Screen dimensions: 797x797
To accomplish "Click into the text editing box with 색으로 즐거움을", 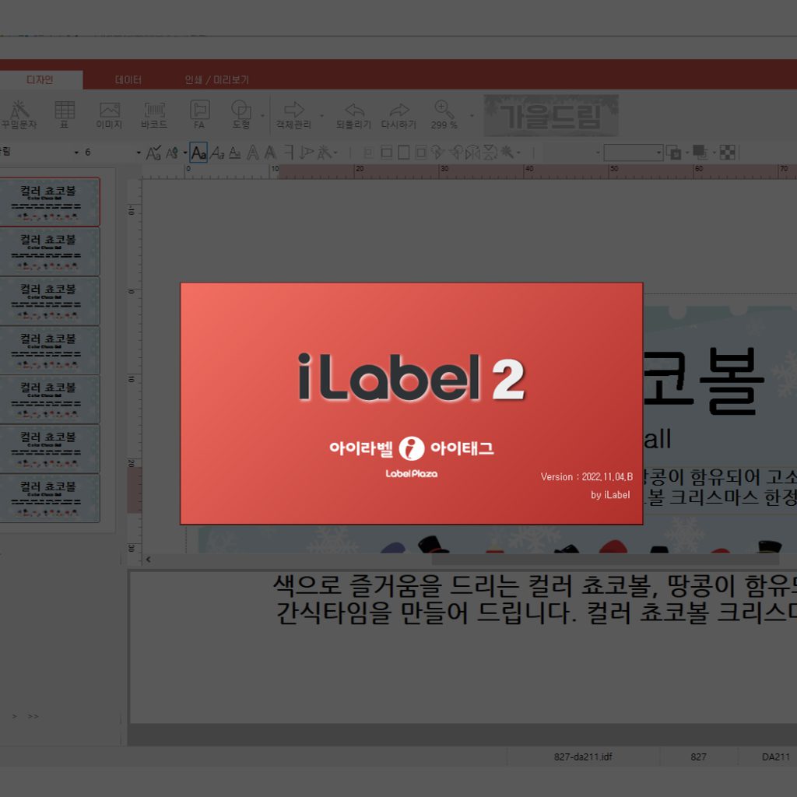I will (462, 647).
